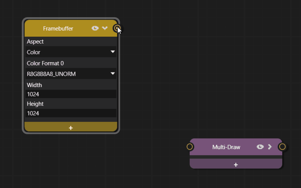Click the Height label in Framebuffer
The width and height of the screenshot is (301, 188).
[35, 104]
